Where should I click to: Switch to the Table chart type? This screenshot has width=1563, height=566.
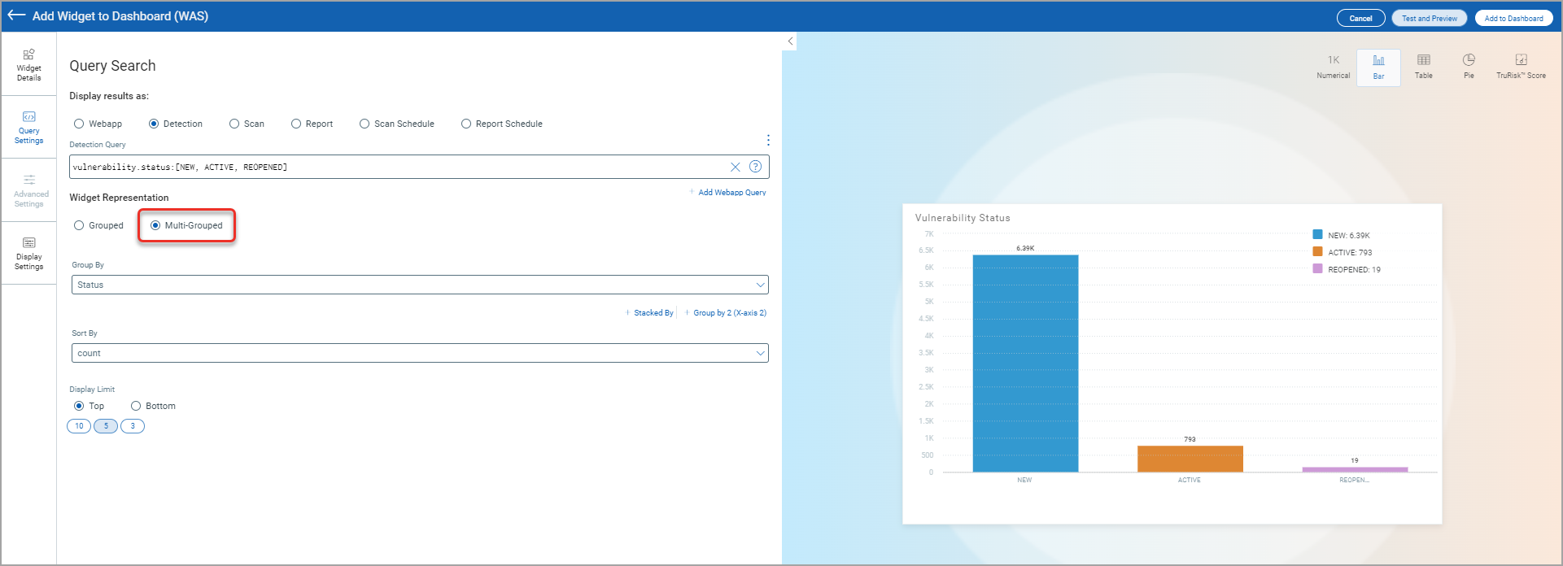[x=1423, y=67]
